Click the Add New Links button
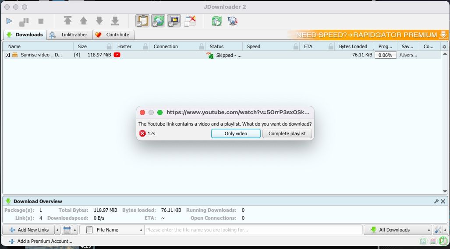 (28, 230)
